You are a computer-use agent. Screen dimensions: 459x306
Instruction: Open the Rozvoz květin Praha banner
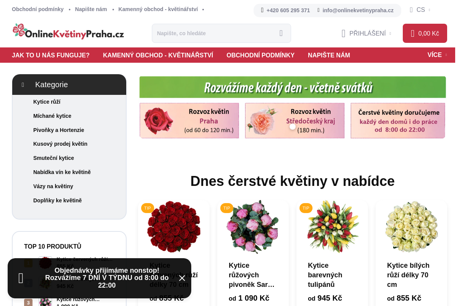189,120
